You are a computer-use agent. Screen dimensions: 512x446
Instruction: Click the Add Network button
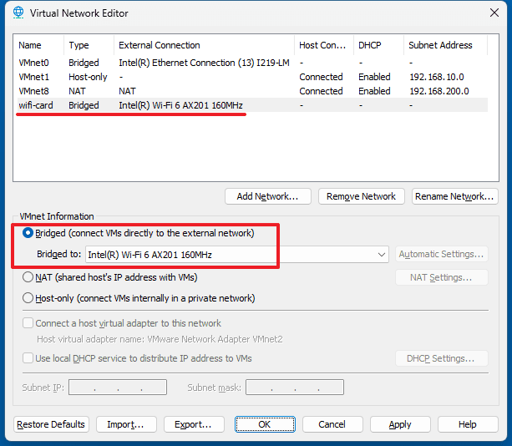(268, 196)
